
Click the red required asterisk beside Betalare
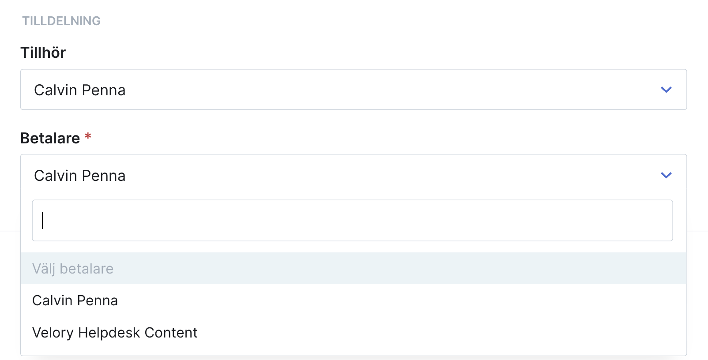(x=88, y=136)
